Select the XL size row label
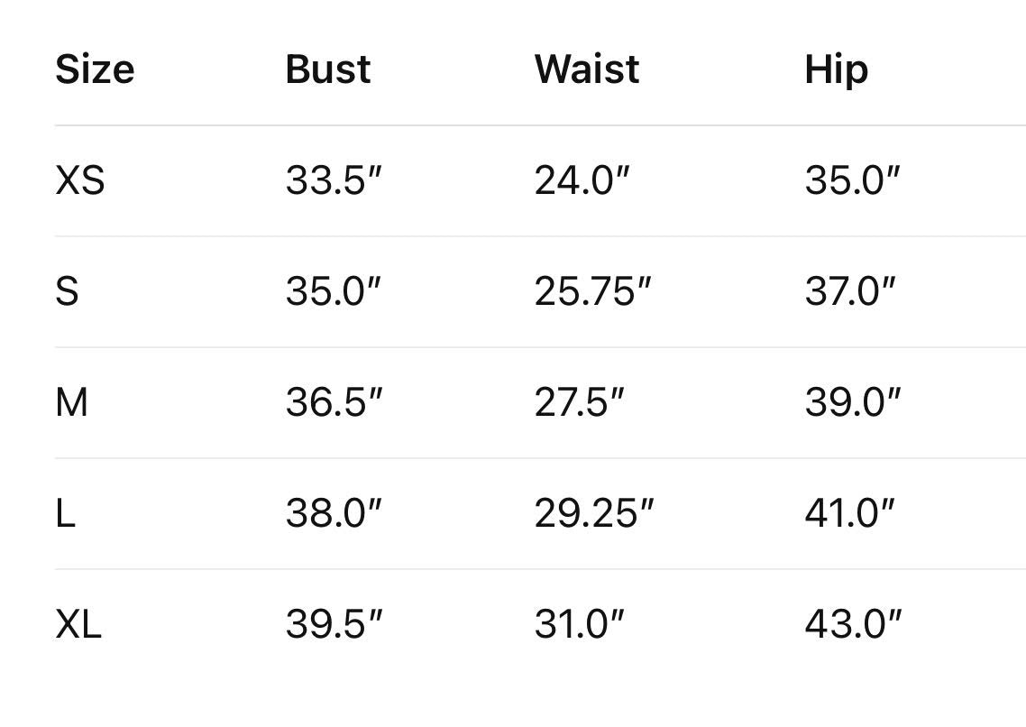 tap(78, 624)
